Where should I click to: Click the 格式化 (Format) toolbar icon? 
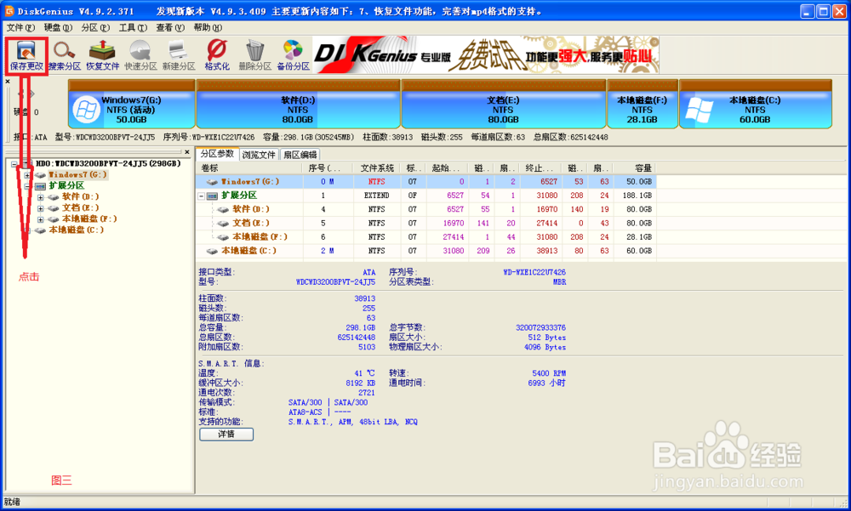(217, 55)
